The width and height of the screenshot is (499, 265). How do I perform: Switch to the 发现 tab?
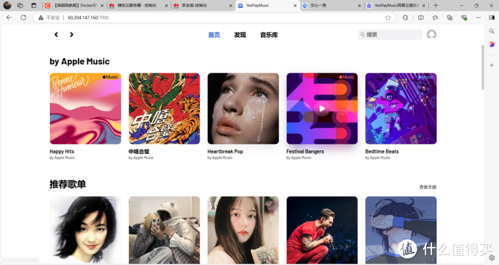[x=240, y=34]
